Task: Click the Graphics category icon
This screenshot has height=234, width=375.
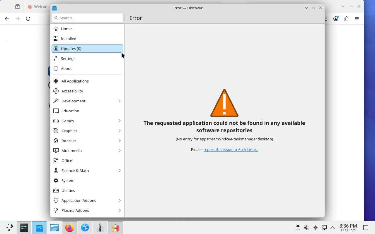Action: tap(56, 131)
